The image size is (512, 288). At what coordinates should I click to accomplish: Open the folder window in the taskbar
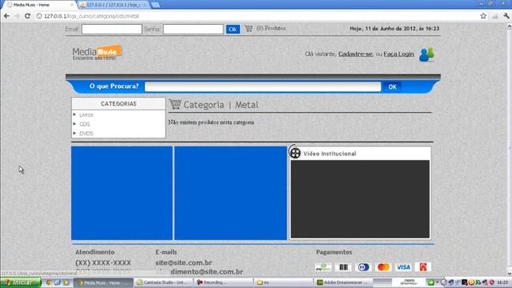(x=282, y=282)
